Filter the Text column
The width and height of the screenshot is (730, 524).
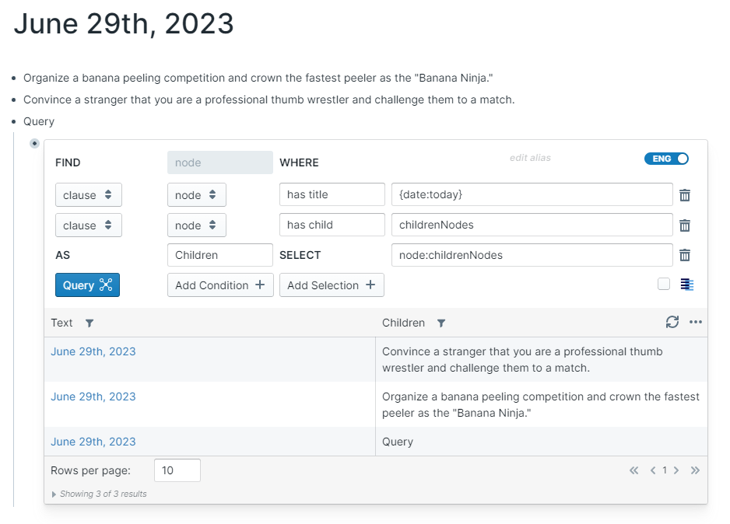[x=89, y=323]
